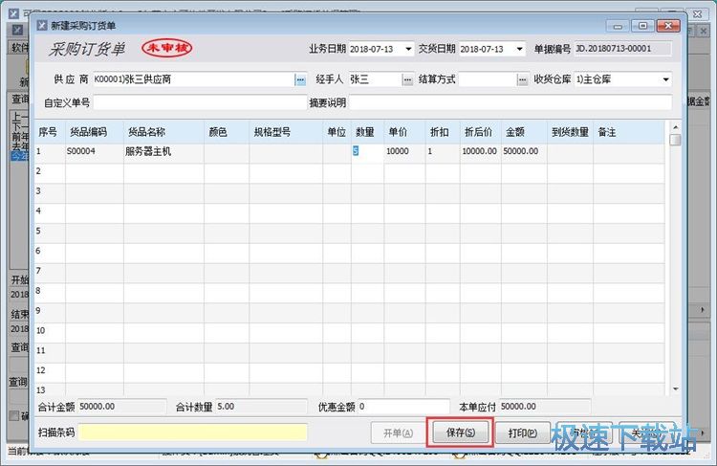Click the 合计数量 value 5.00
This screenshot has height=466, width=717.
pyautogui.click(x=261, y=407)
